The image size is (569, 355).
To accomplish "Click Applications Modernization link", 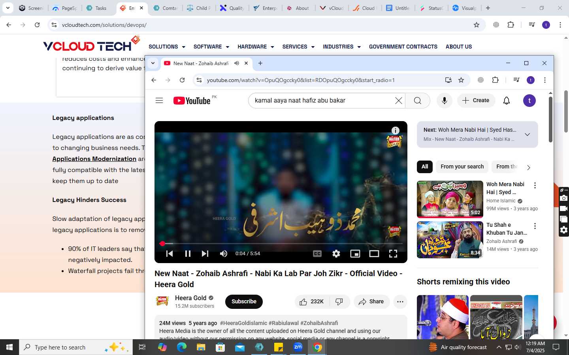I will click(94, 159).
